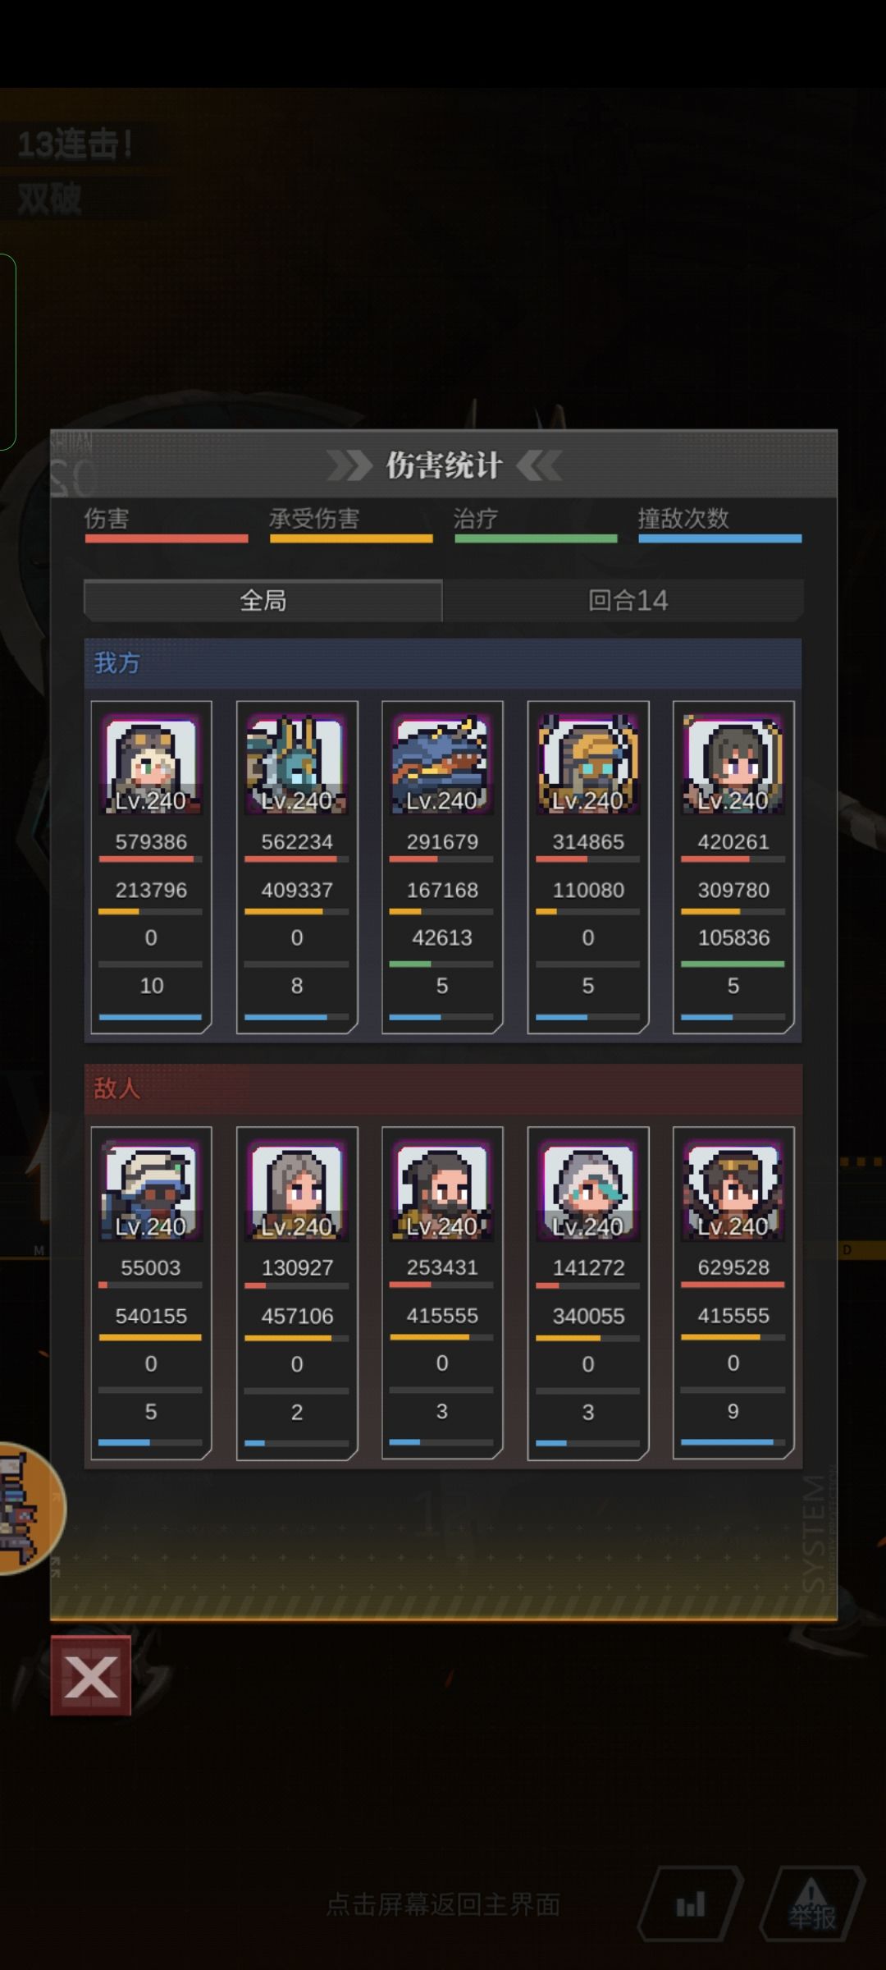This screenshot has height=1970, width=886.
Task: Select white-haired enemy portrait with 141272 damage
Action: (588, 1189)
